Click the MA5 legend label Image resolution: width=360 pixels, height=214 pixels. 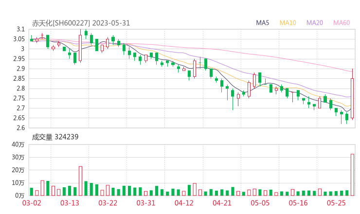[262, 23]
